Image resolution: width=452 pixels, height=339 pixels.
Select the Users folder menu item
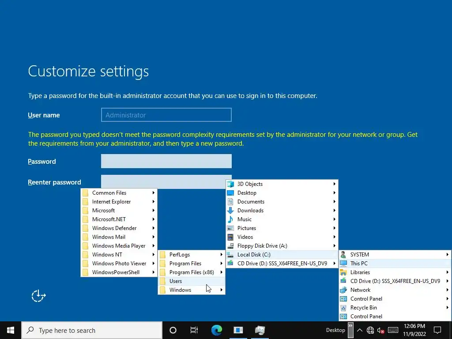[x=192, y=281]
